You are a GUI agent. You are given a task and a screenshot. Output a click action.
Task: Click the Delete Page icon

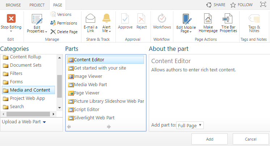(53, 32)
